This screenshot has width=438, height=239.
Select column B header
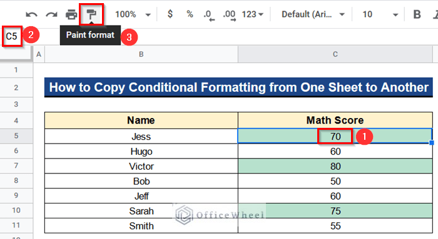point(141,54)
